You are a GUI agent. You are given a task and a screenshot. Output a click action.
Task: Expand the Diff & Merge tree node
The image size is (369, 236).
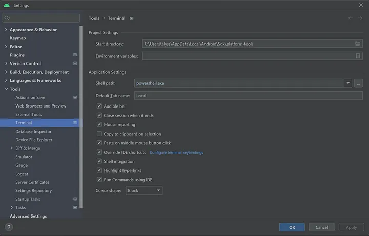click(12, 148)
